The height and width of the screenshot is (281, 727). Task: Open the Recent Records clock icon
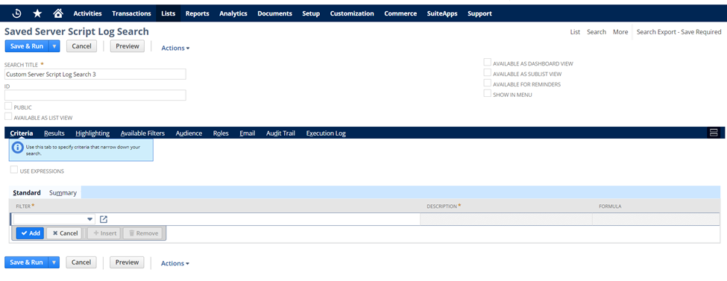tap(16, 13)
